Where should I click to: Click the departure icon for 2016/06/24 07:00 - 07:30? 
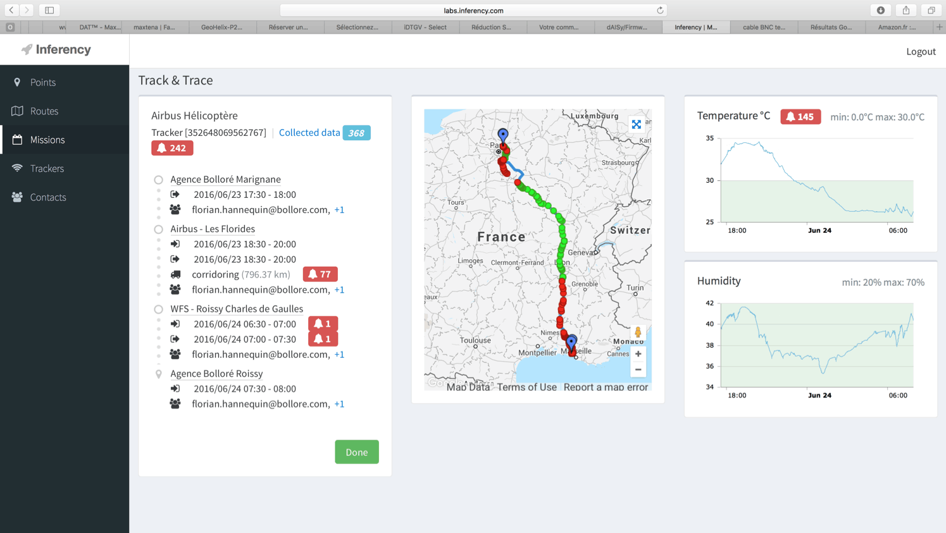click(175, 339)
